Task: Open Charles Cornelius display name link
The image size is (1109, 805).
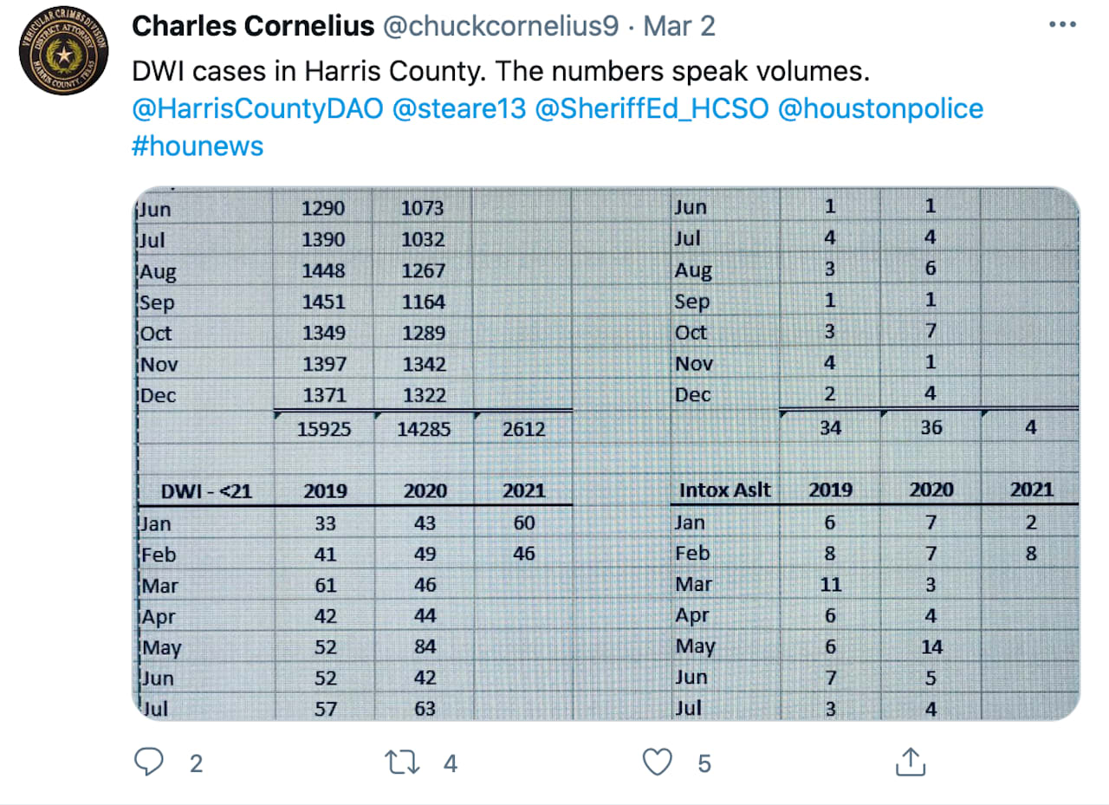Action: (x=252, y=26)
